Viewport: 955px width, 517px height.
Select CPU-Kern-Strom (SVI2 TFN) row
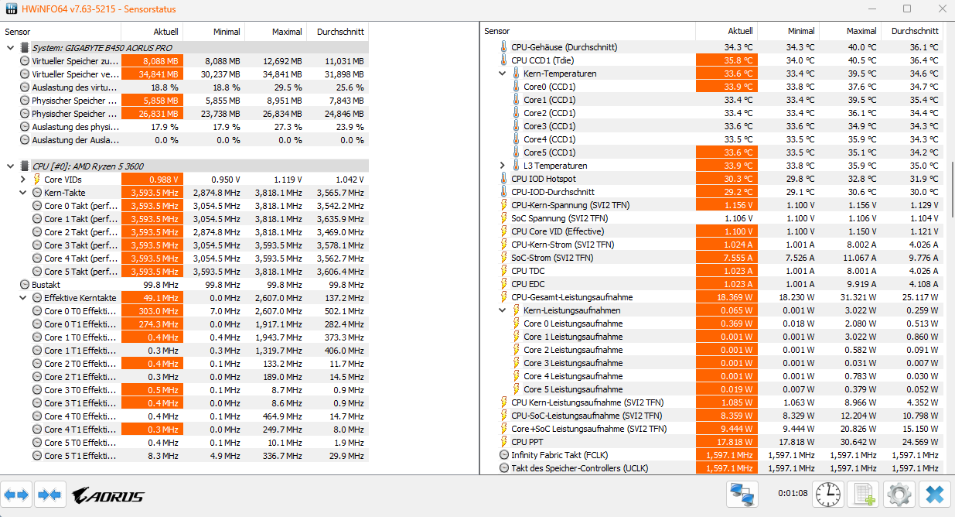[711, 245]
